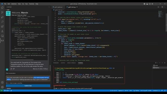Screen dimensions: 167x94
Task: Open the Edit menu
Action: point(9,4)
